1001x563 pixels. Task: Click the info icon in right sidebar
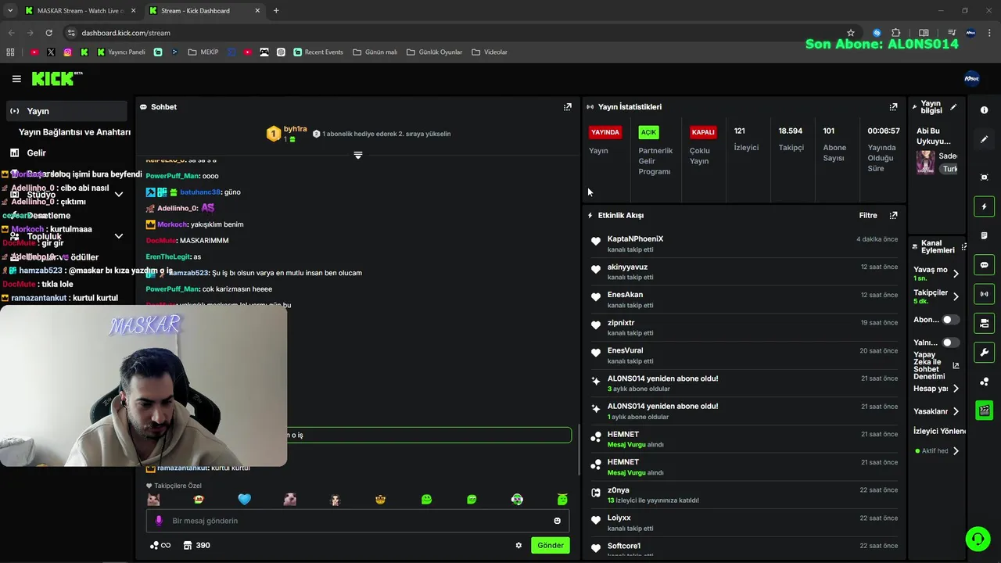coord(984,110)
